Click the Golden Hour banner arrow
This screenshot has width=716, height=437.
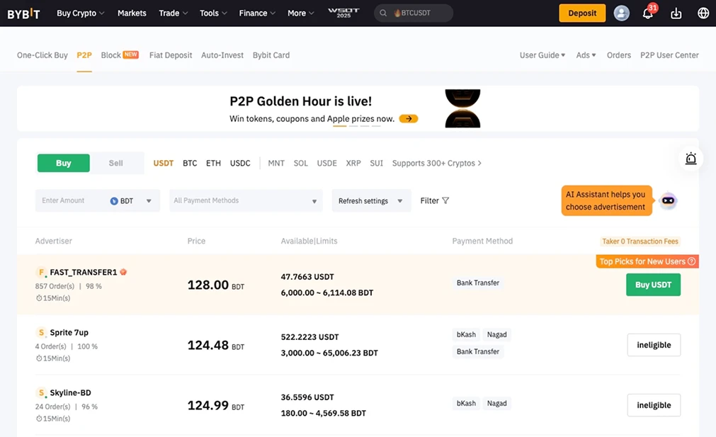[408, 119]
